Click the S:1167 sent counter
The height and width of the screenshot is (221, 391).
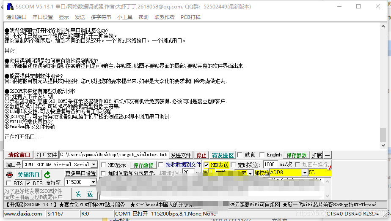coord(55,214)
